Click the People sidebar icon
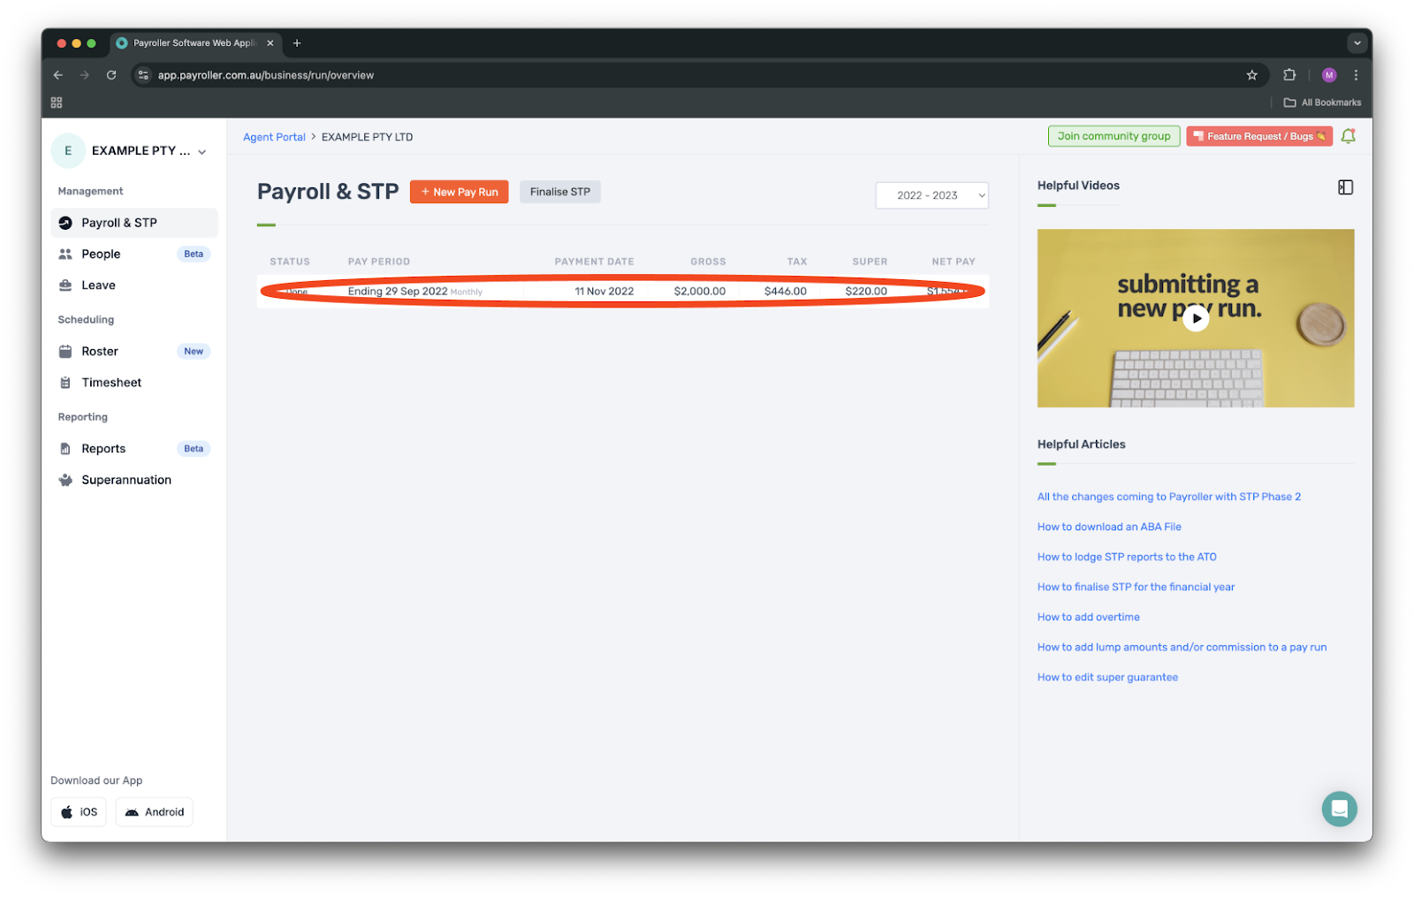 click(65, 254)
